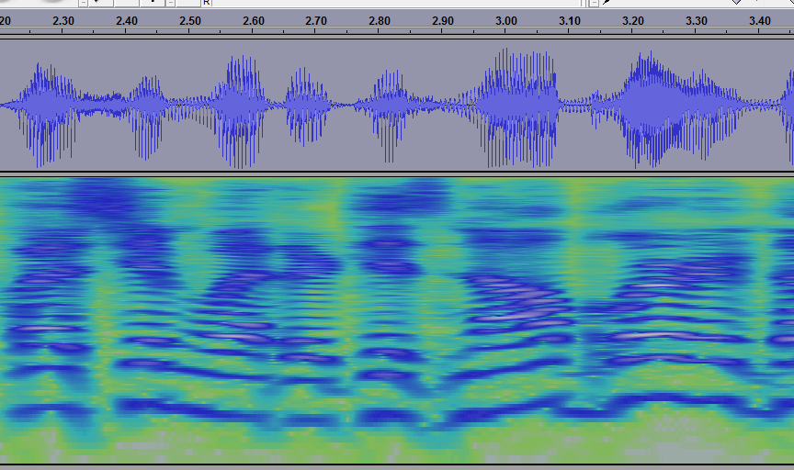Click the 2.50 mark on the timeline ruler
This screenshot has width=794, height=470.
click(x=190, y=21)
